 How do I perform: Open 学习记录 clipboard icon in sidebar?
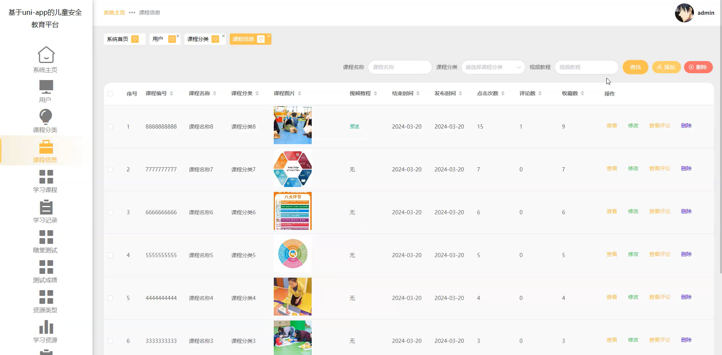(x=46, y=207)
